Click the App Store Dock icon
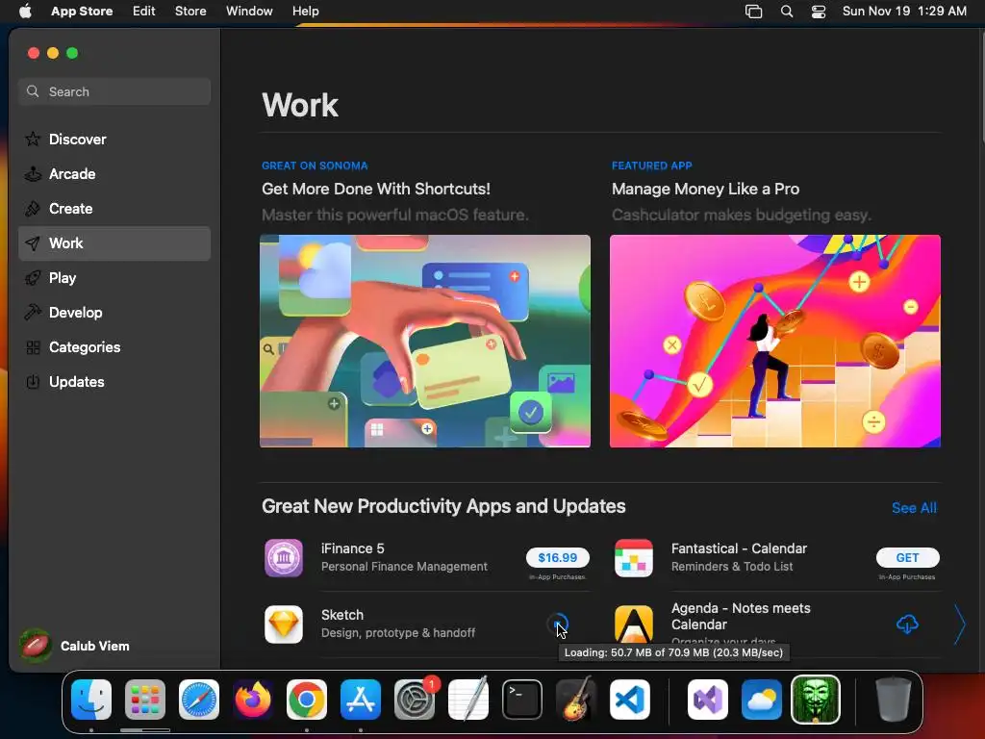This screenshot has height=739, width=985. (361, 700)
